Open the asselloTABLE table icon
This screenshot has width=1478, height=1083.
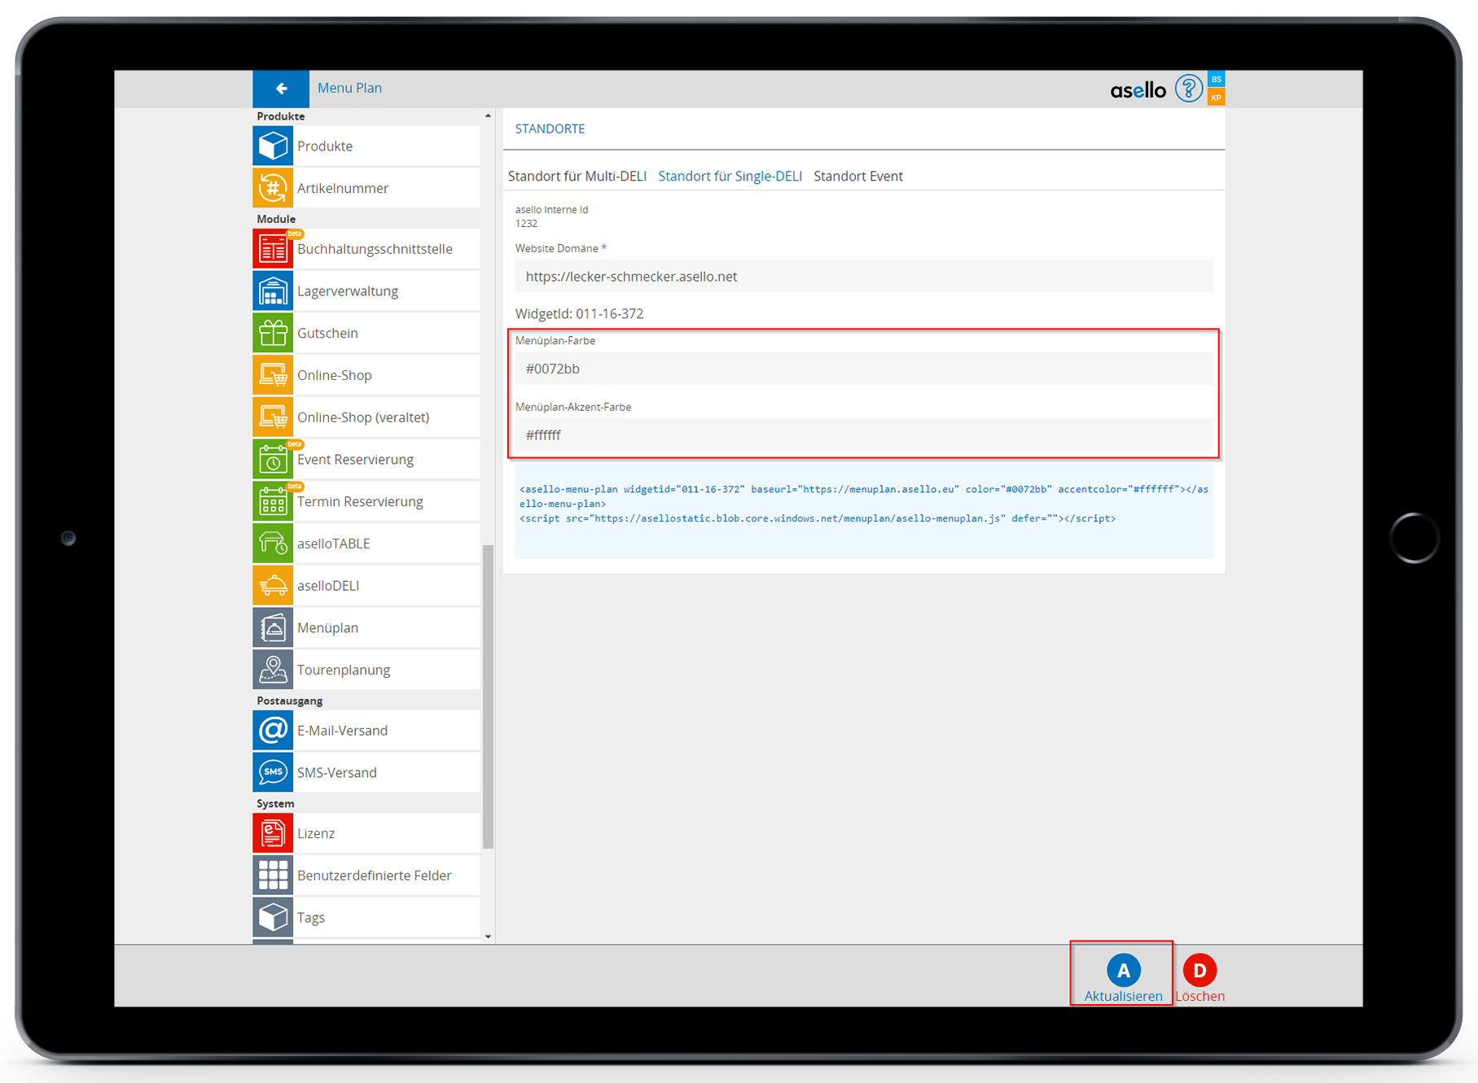tap(273, 544)
